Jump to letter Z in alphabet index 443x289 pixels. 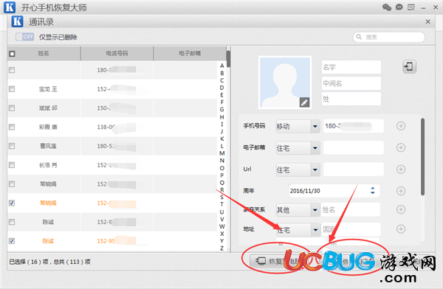(x=221, y=248)
